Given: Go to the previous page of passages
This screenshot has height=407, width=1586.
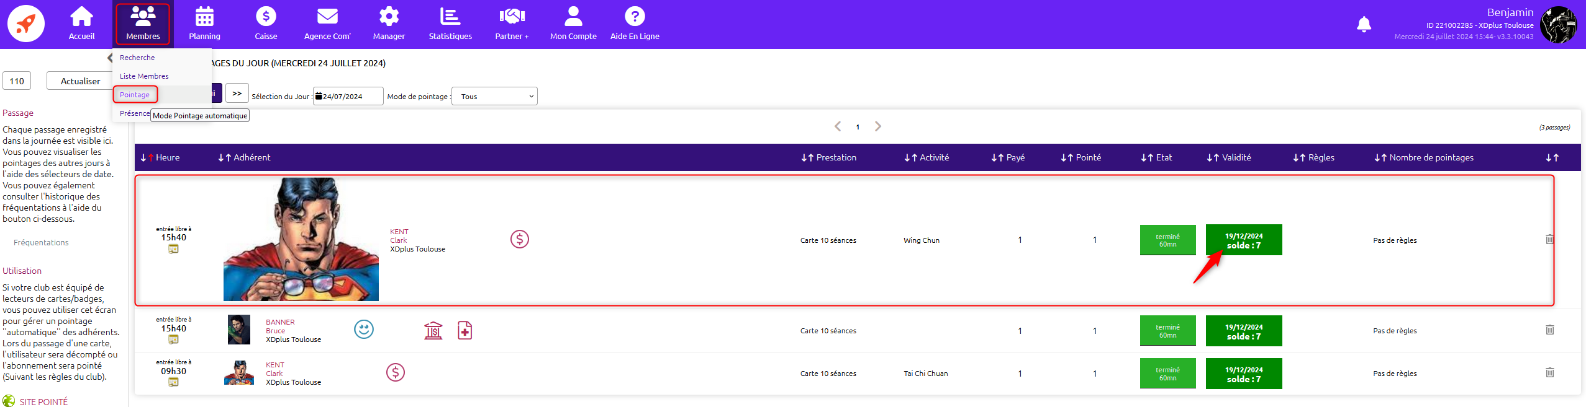Looking at the screenshot, I should click(838, 126).
